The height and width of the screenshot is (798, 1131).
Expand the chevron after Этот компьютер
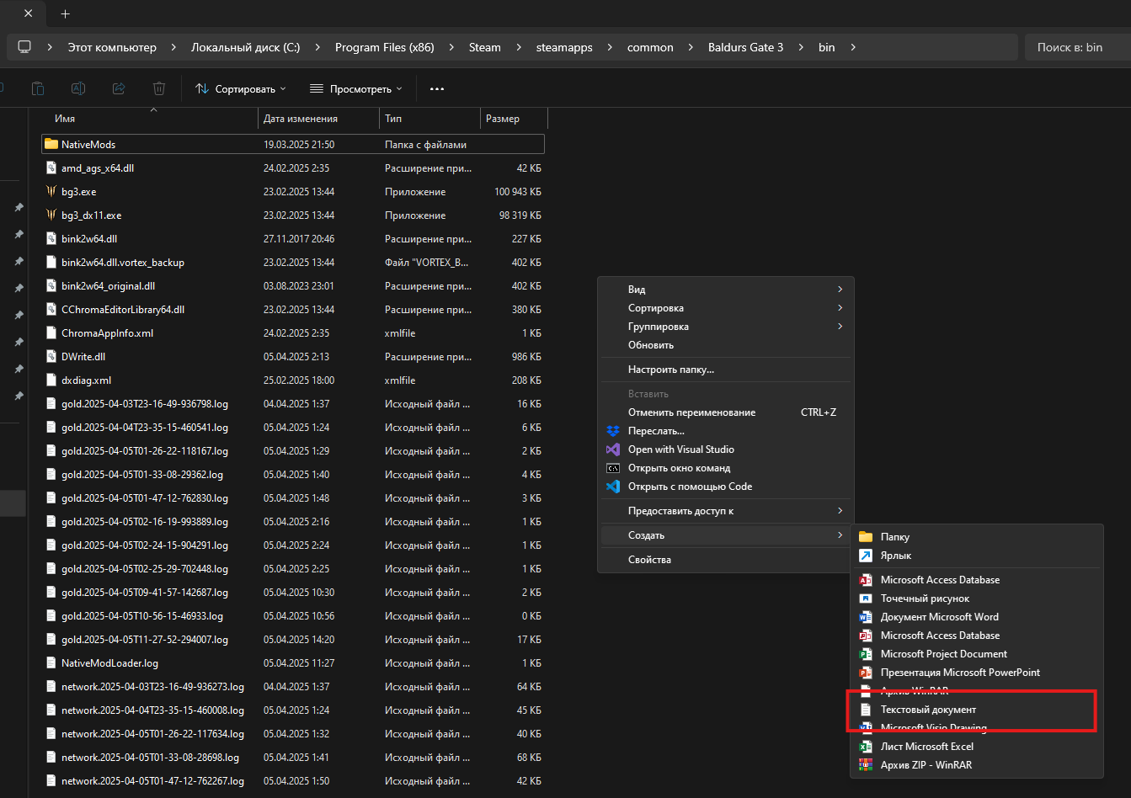[173, 47]
